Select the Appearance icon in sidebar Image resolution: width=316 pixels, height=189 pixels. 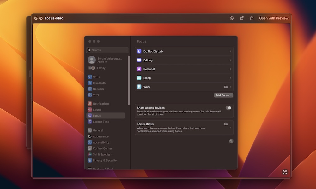pyautogui.click(x=90, y=136)
